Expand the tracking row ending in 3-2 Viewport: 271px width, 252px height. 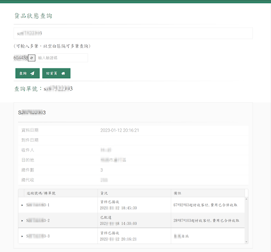click(x=22, y=220)
